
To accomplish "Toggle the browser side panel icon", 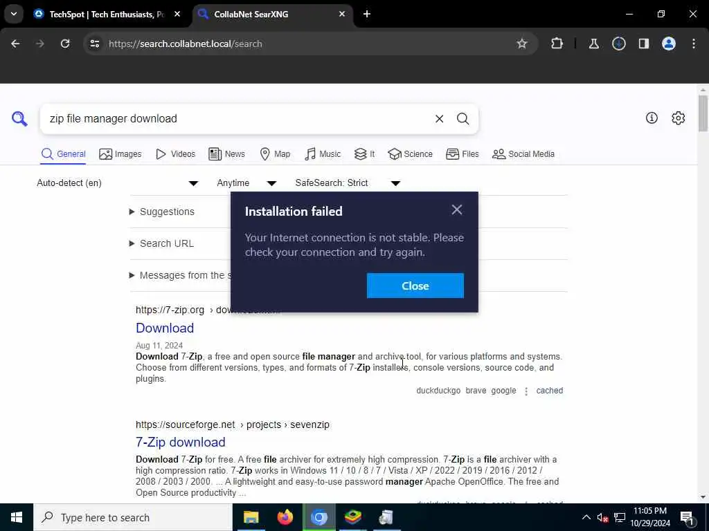I will pos(643,44).
